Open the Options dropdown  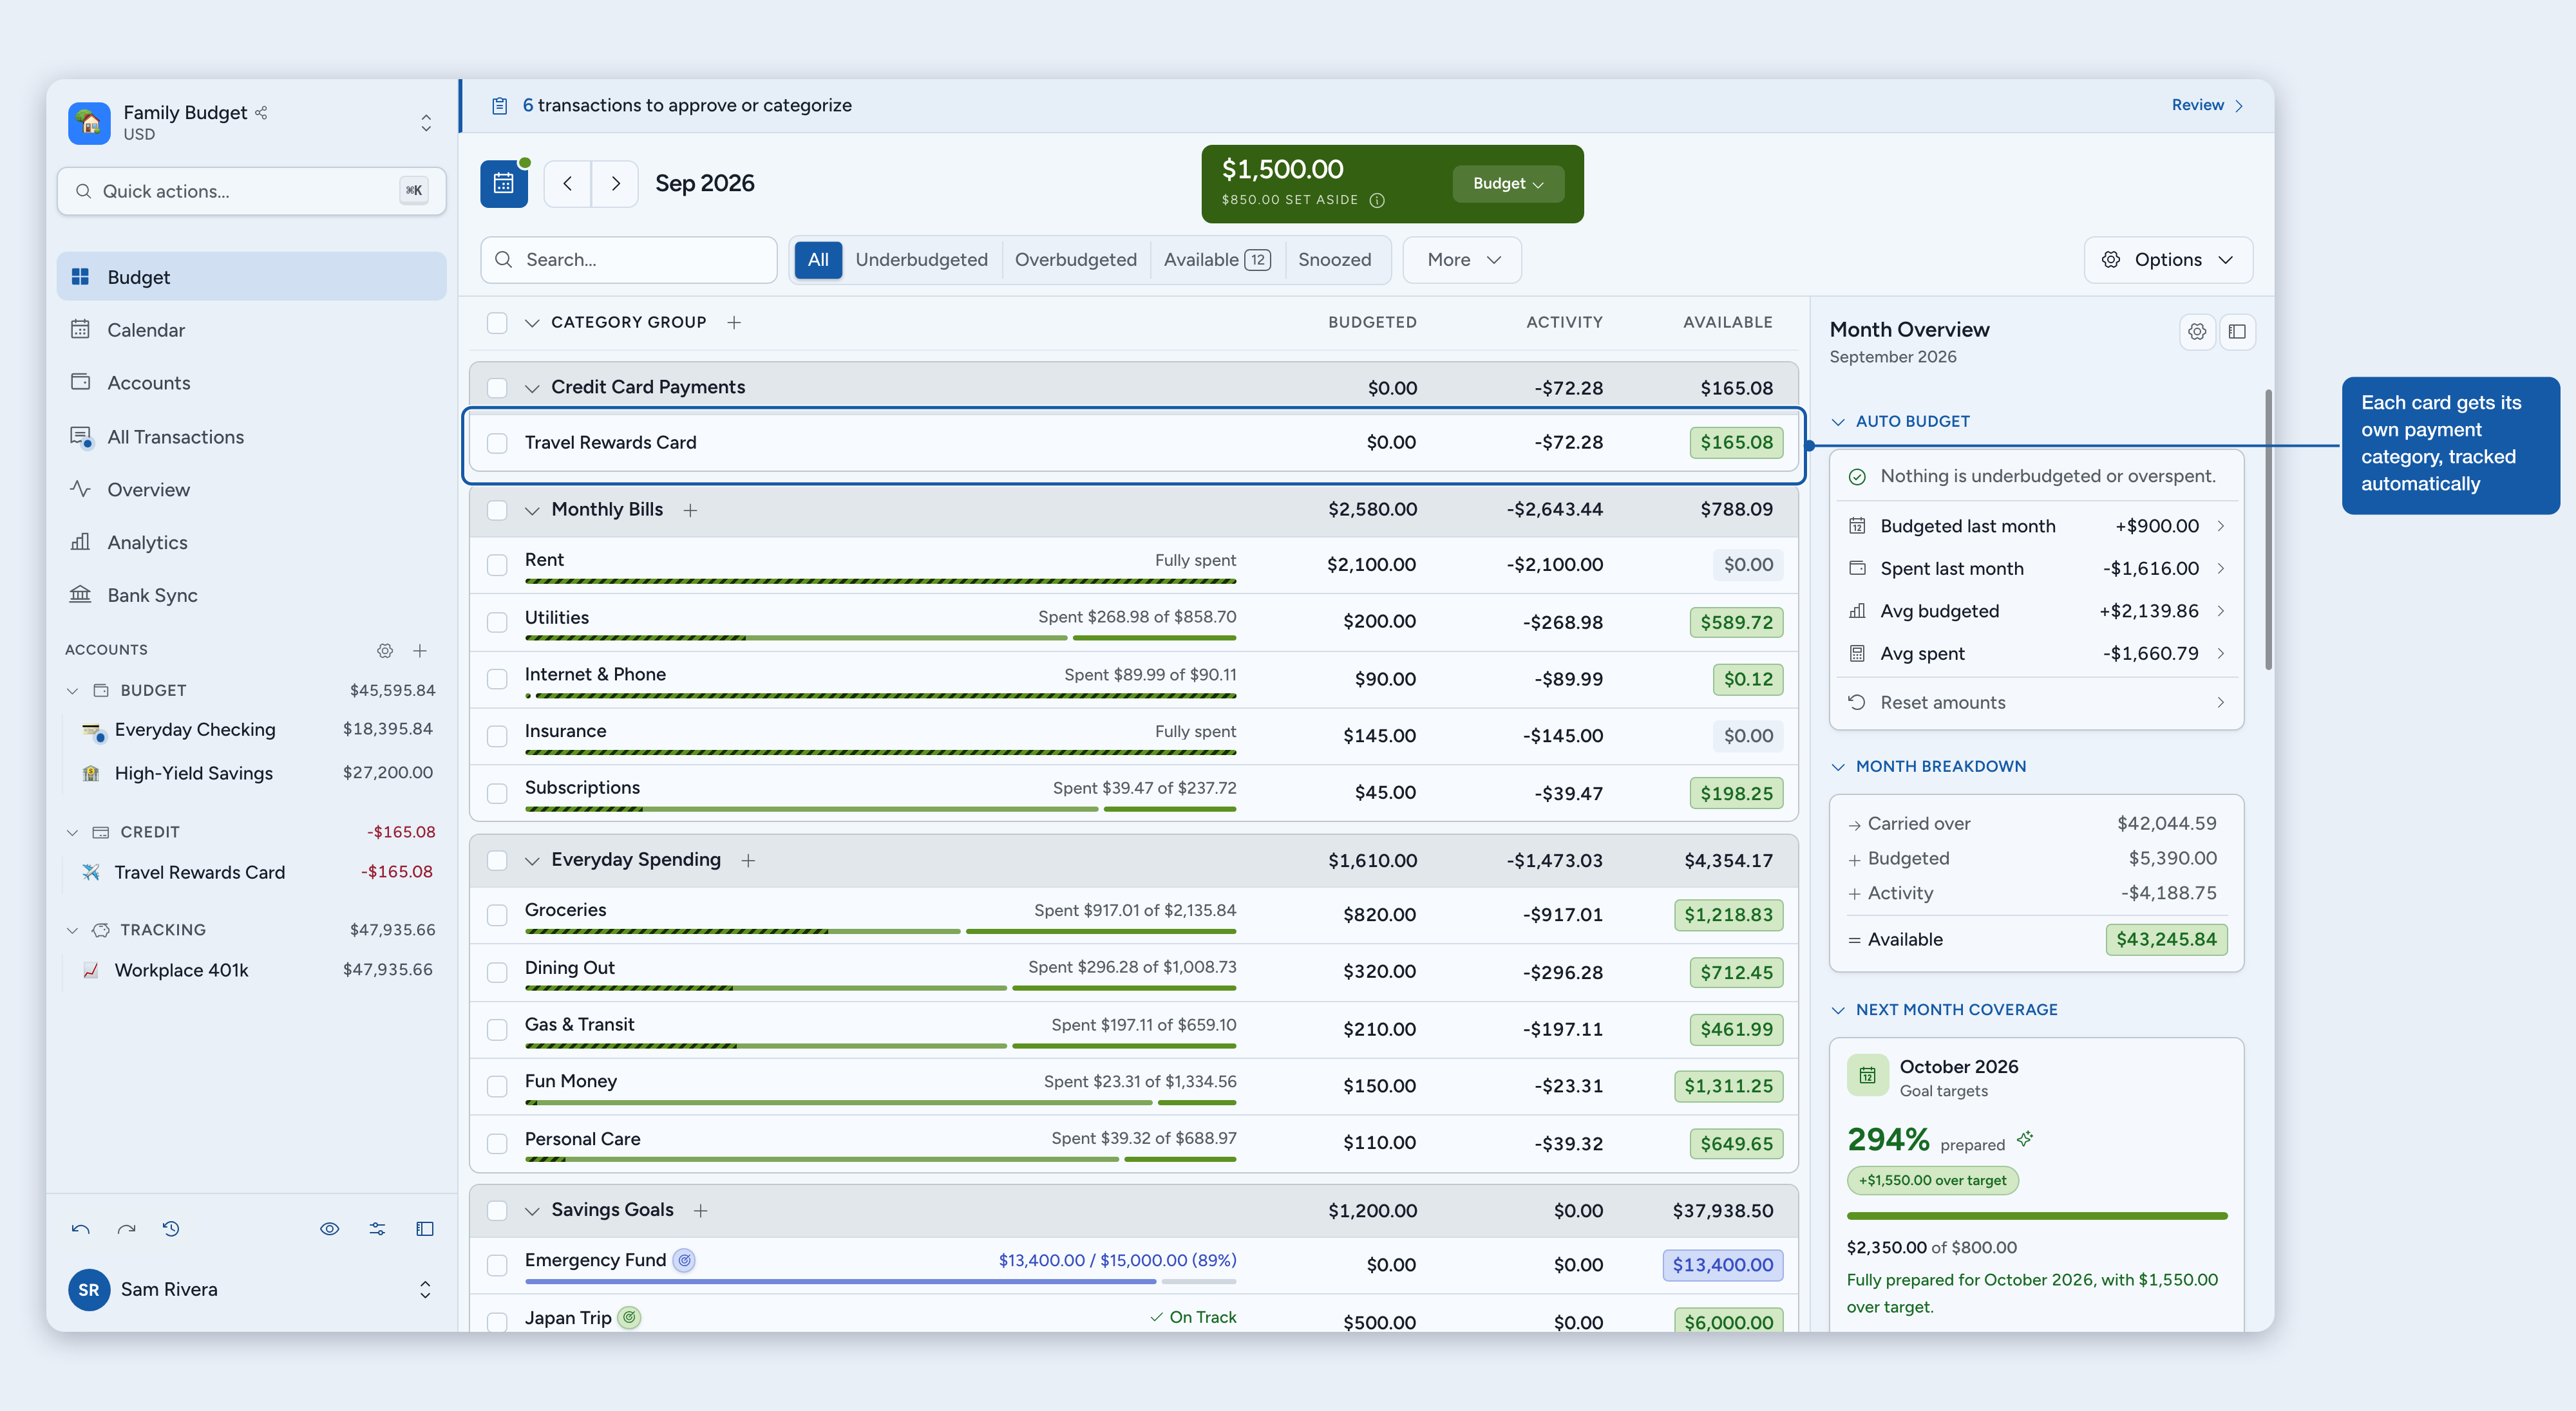(x=2168, y=260)
